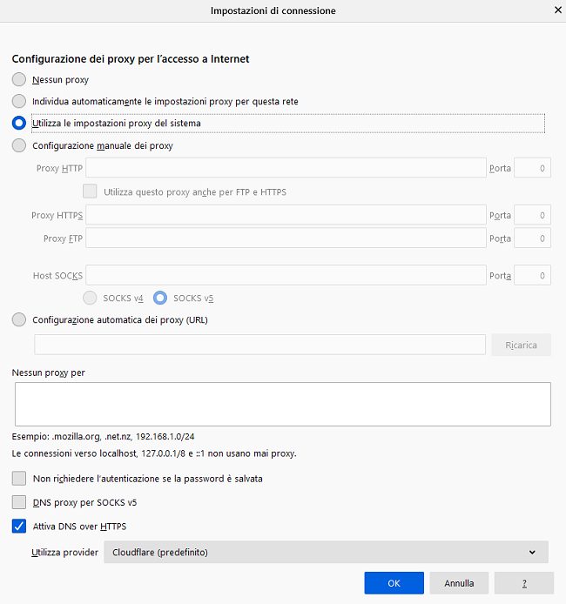Screen dimensions: 566x604
Task: Uncheck Attiva DNS over HTTPS
Action: click(19, 526)
